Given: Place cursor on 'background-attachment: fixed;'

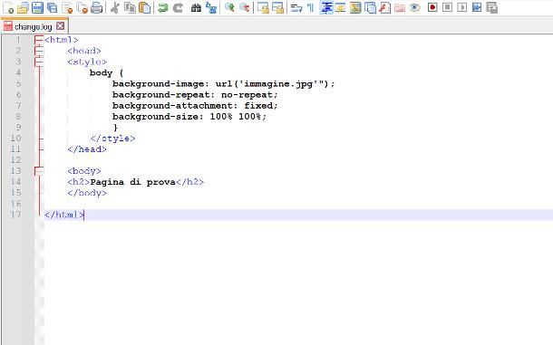Looking at the screenshot, I should [x=195, y=105].
